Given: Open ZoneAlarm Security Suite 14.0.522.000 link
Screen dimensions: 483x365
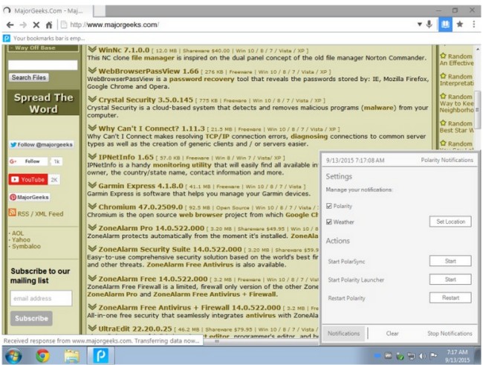Looking at the screenshot, I should 170,249.
